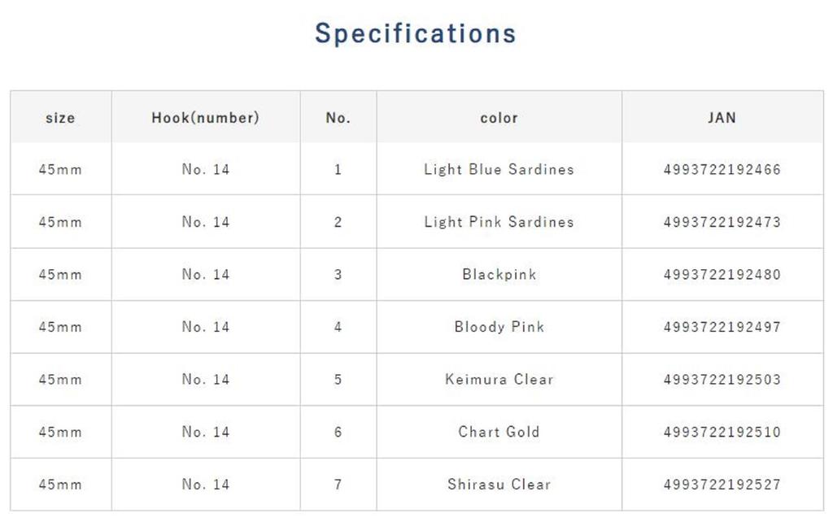Select the size column header

[x=60, y=118]
